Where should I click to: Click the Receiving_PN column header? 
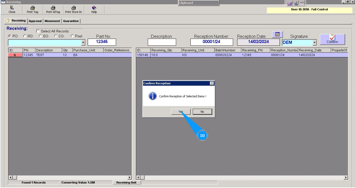pos(255,50)
